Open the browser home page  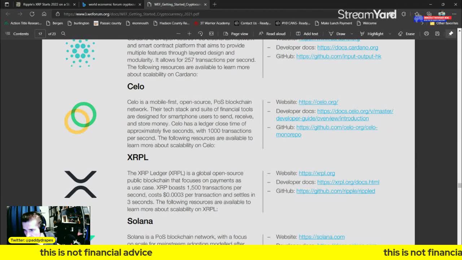click(x=44, y=14)
